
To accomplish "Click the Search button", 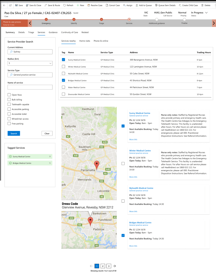I will [x=14, y=133].
